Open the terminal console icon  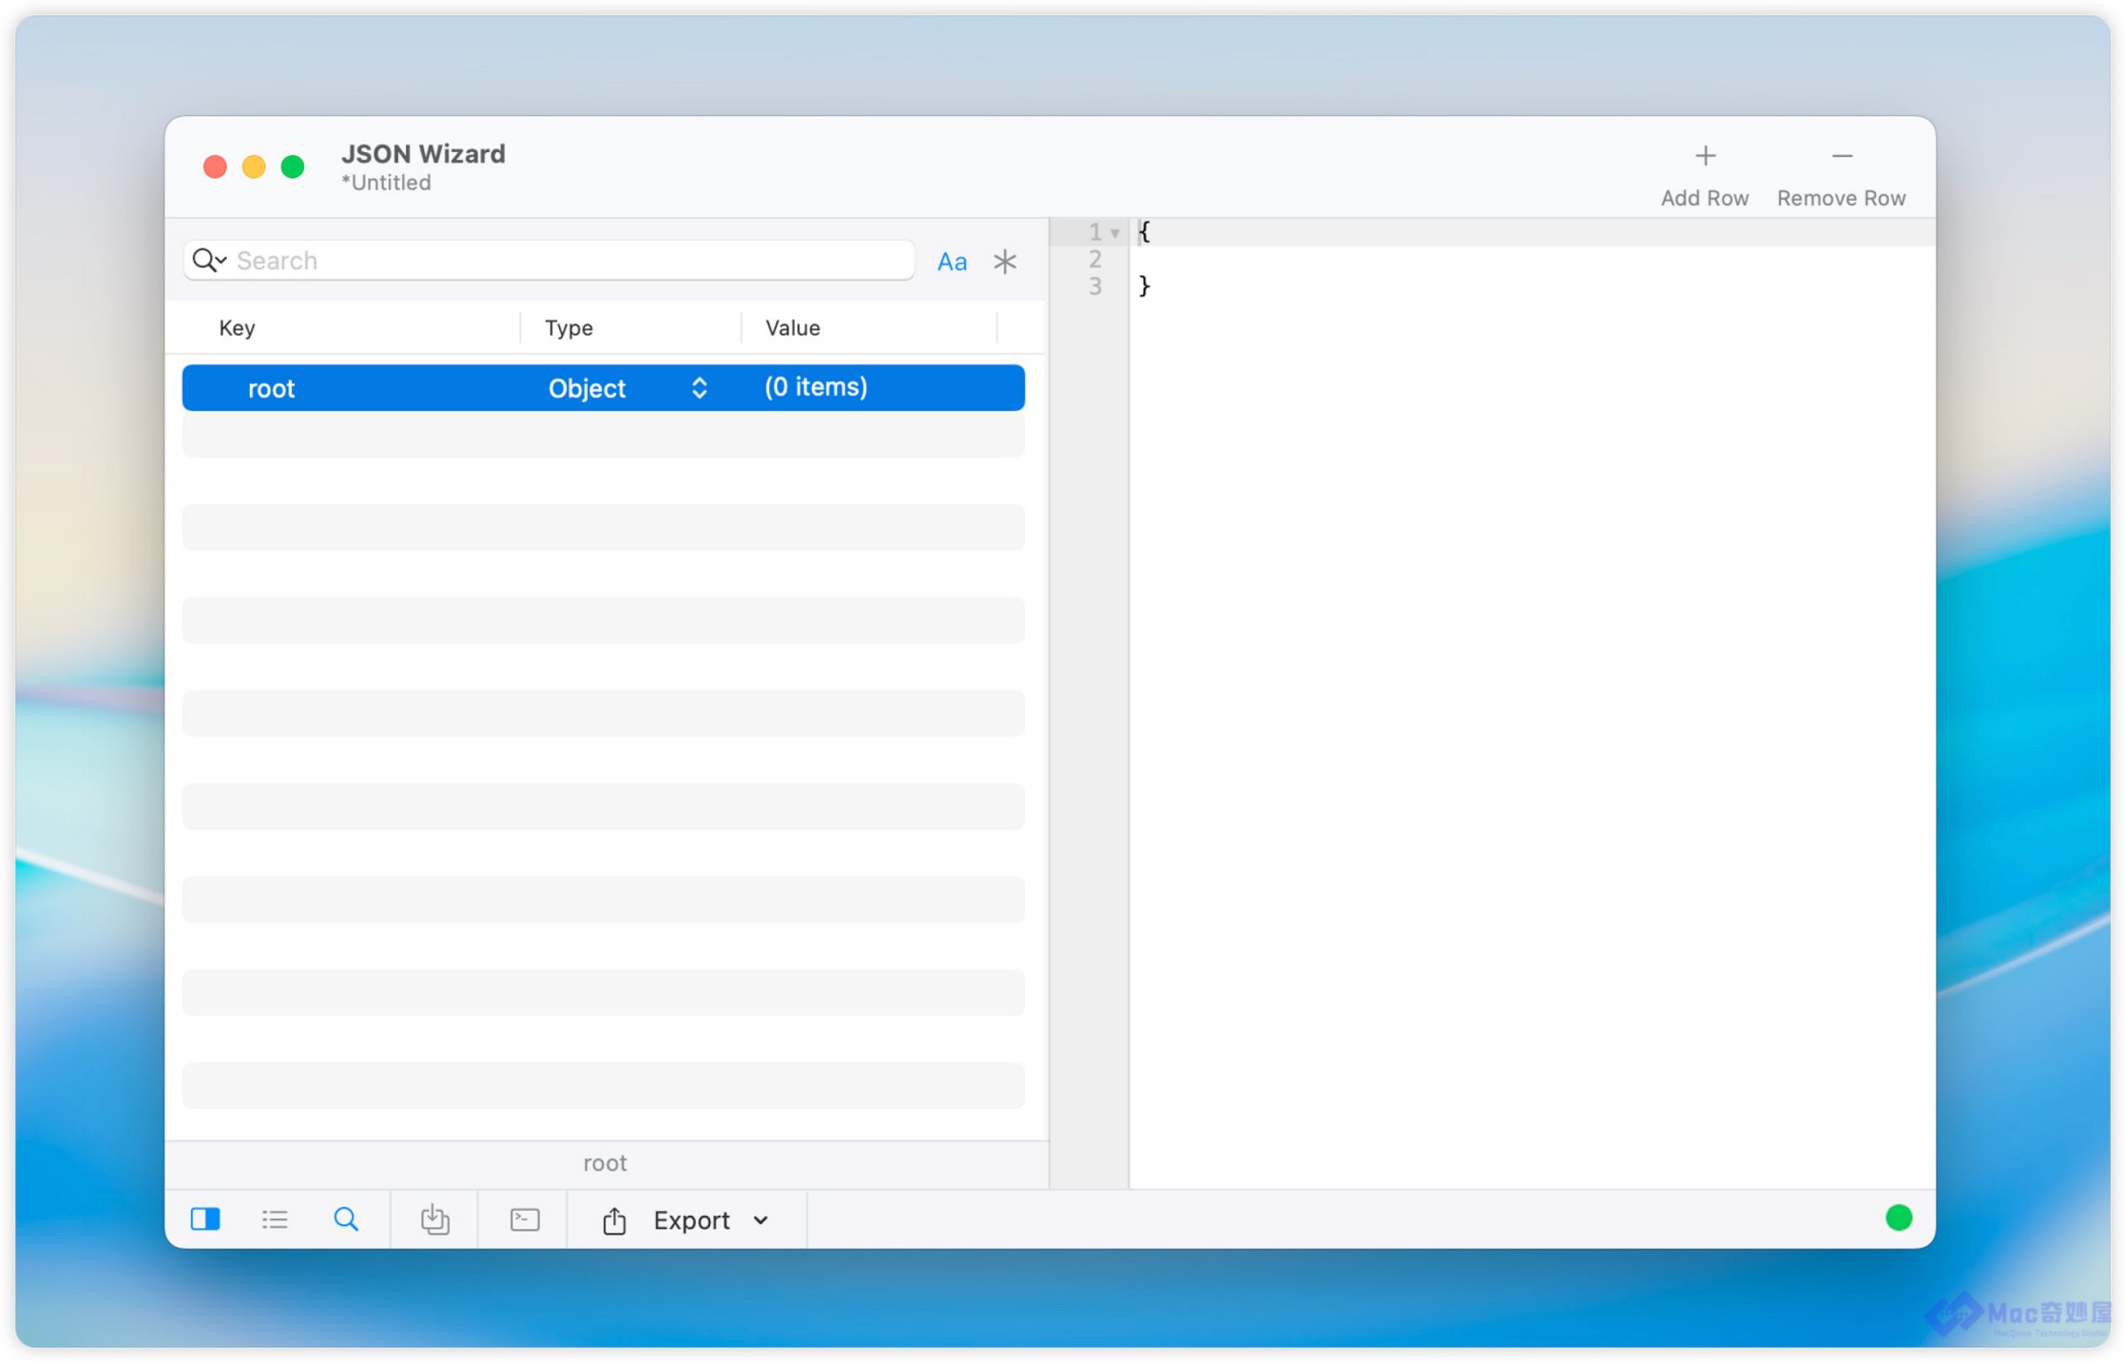[x=525, y=1219]
